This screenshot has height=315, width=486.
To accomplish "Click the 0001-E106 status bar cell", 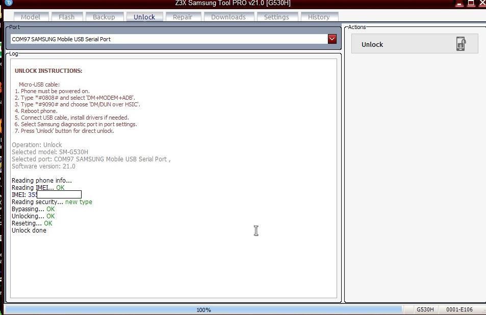I will coord(459,309).
